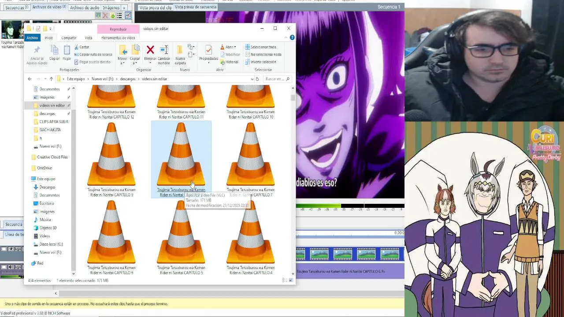Collapse the Explorer ribbon chevron

(x=286, y=38)
